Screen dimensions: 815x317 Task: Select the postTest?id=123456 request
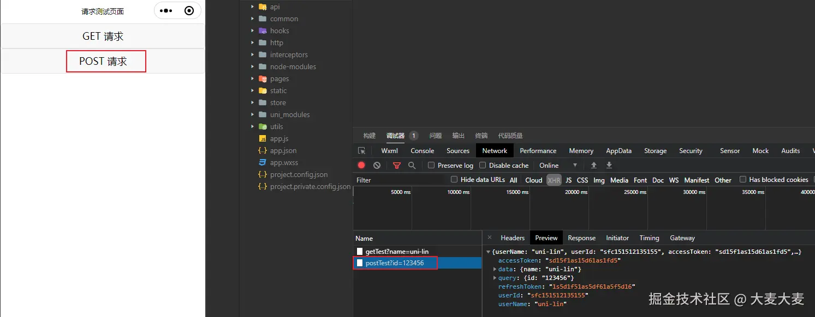click(x=417, y=263)
